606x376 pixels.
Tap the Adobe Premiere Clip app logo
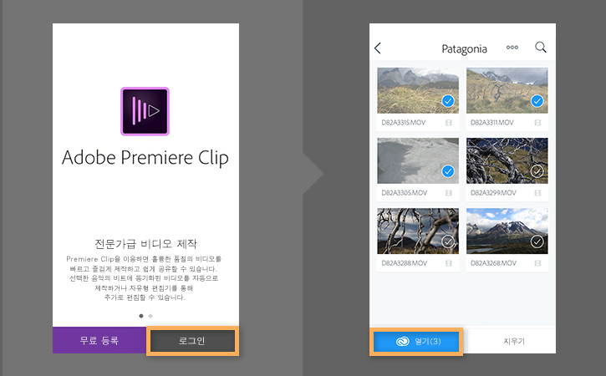click(145, 111)
